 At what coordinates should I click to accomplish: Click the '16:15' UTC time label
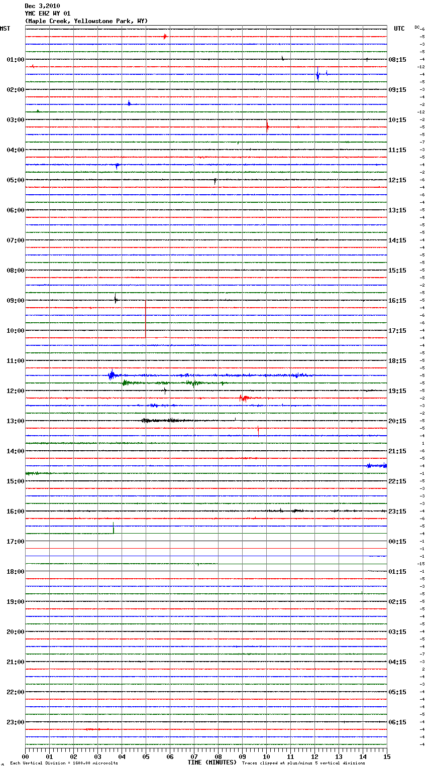point(397,301)
